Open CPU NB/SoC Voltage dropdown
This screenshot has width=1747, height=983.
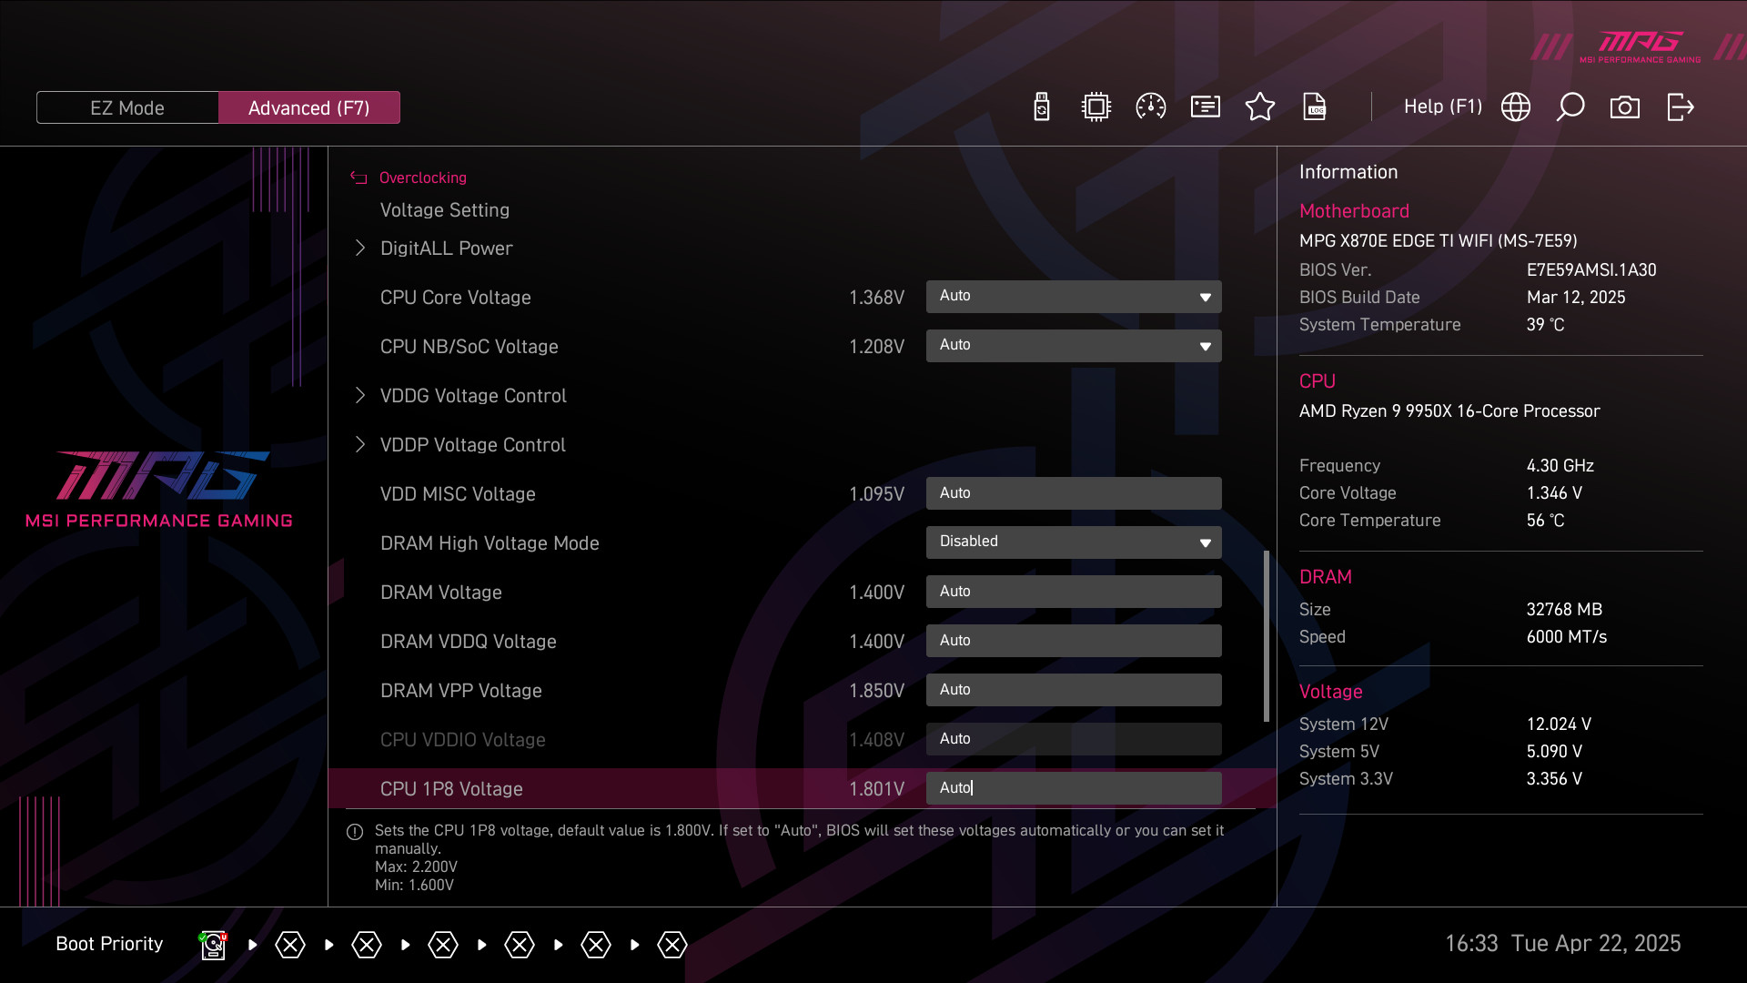[x=1074, y=346]
